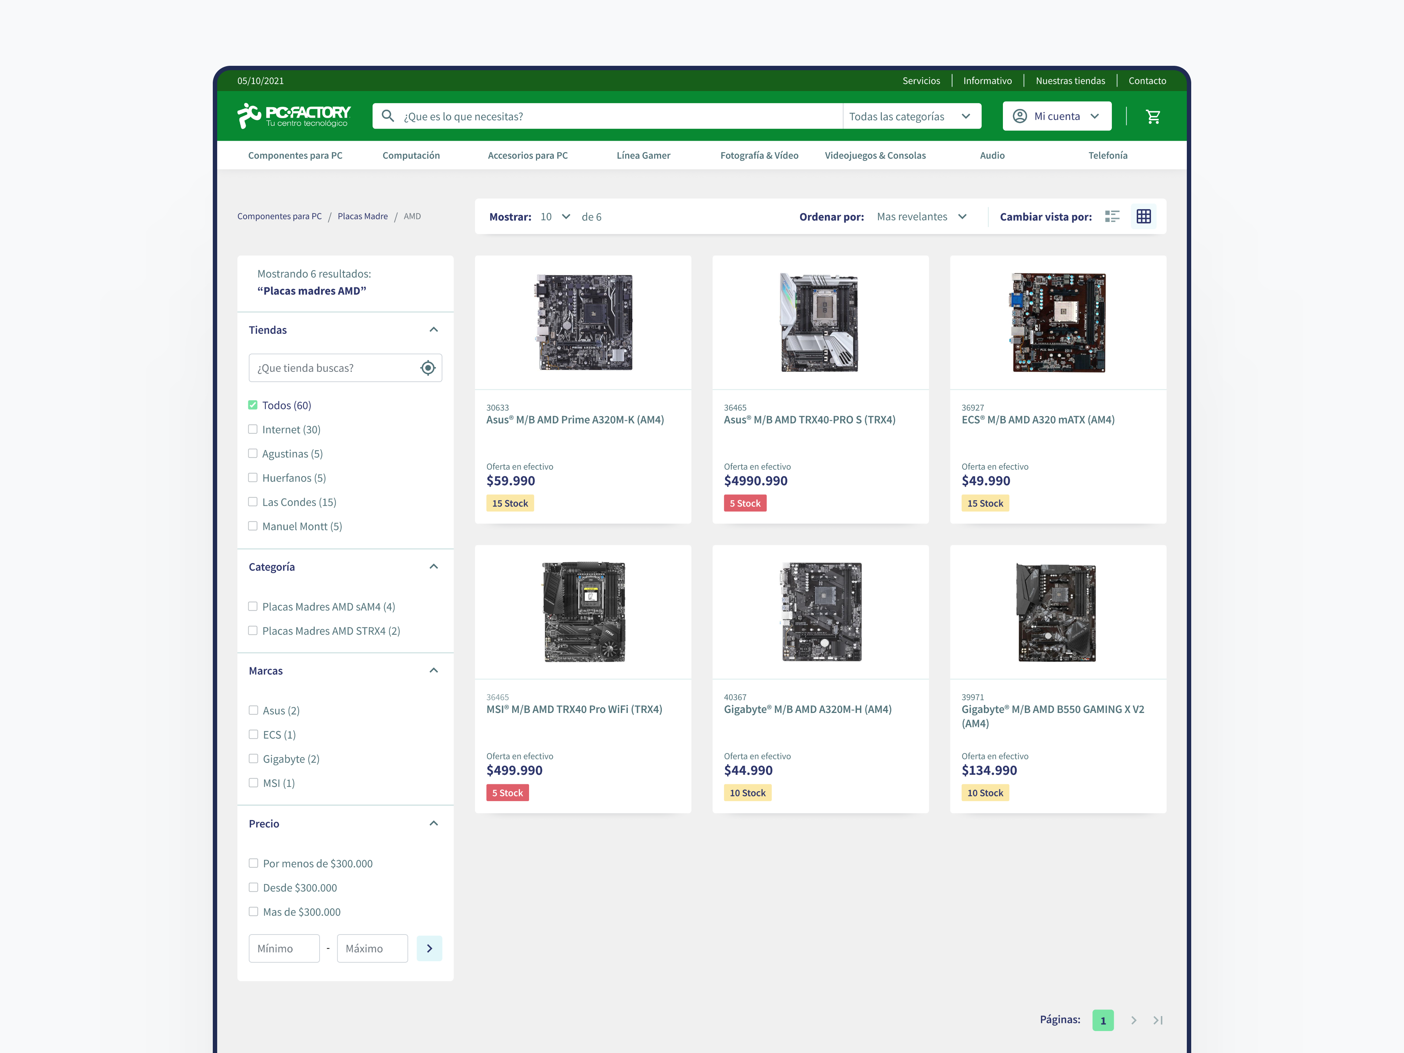Click the user account avatar icon
The image size is (1404, 1053).
pyautogui.click(x=1019, y=116)
